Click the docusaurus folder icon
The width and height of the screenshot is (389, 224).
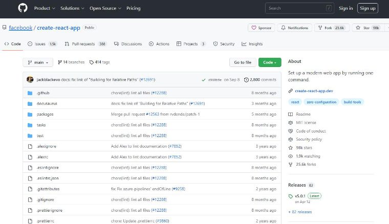pyautogui.click(x=30, y=104)
